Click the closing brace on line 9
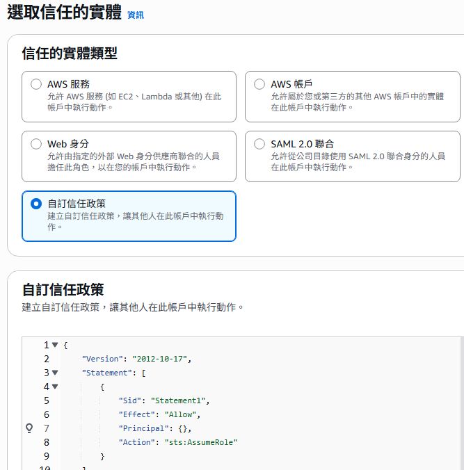Viewport: 464px width, 470px height. pos(102,456)
